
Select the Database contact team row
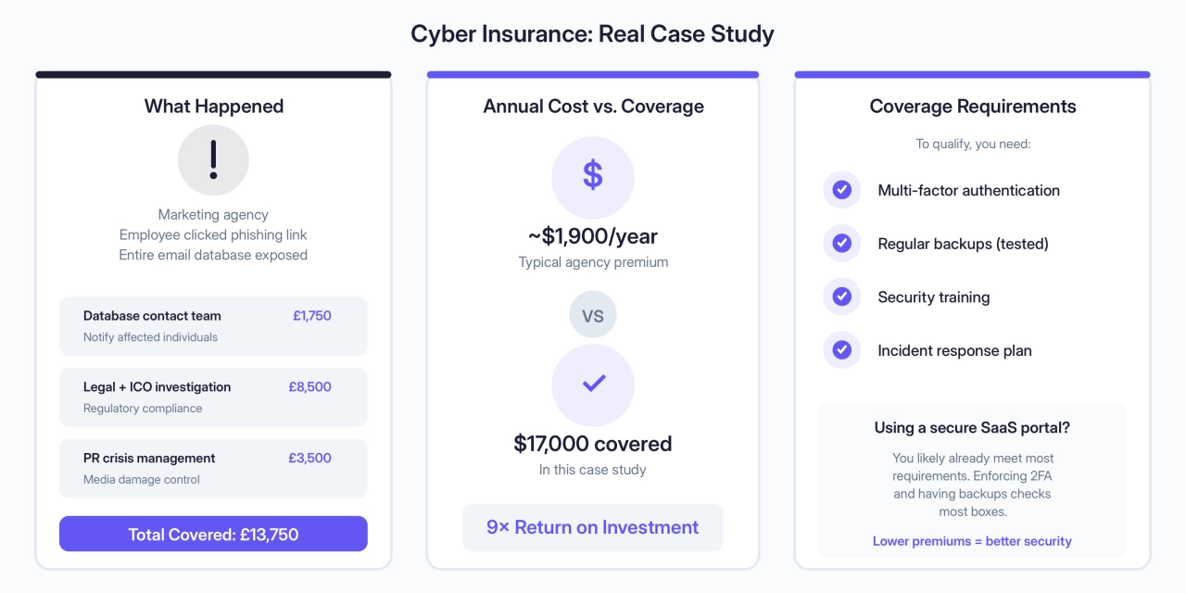tap(213, 325)
